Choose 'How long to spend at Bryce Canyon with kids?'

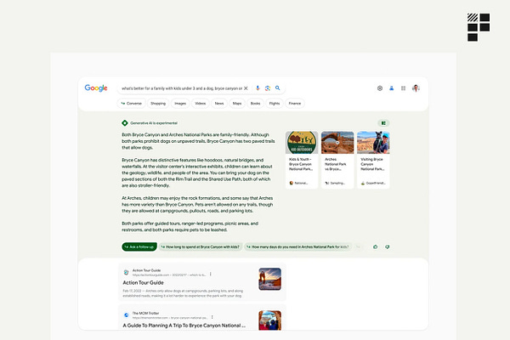tap(201, 247)
